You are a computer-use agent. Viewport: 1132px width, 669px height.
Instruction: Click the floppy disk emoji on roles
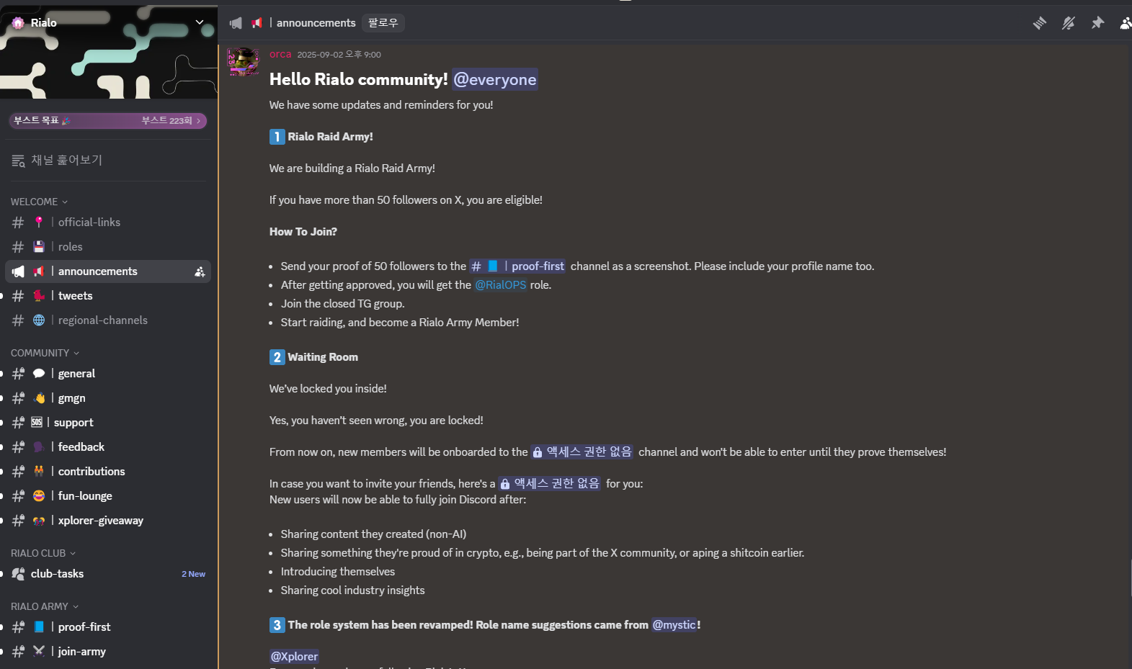pyautogui.click(x=39, y=247)
